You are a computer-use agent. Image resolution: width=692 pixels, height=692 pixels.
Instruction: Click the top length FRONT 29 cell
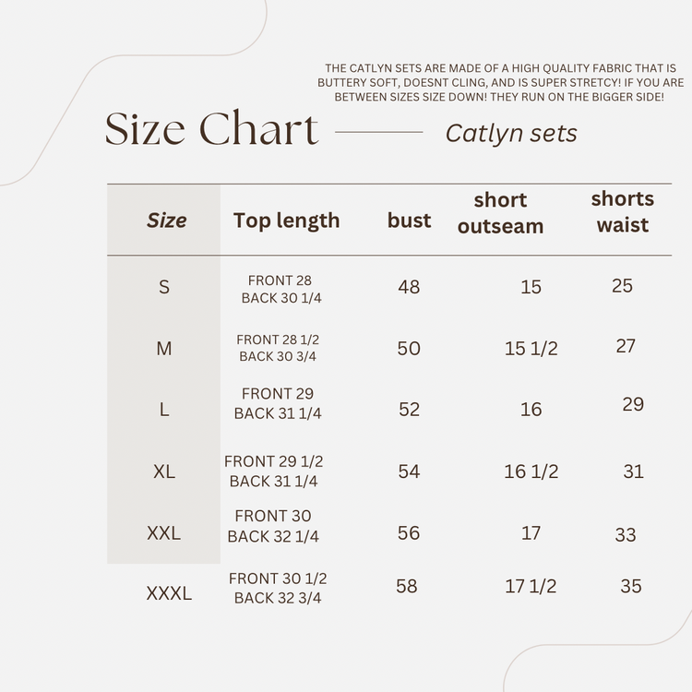[x=278, y=403]
